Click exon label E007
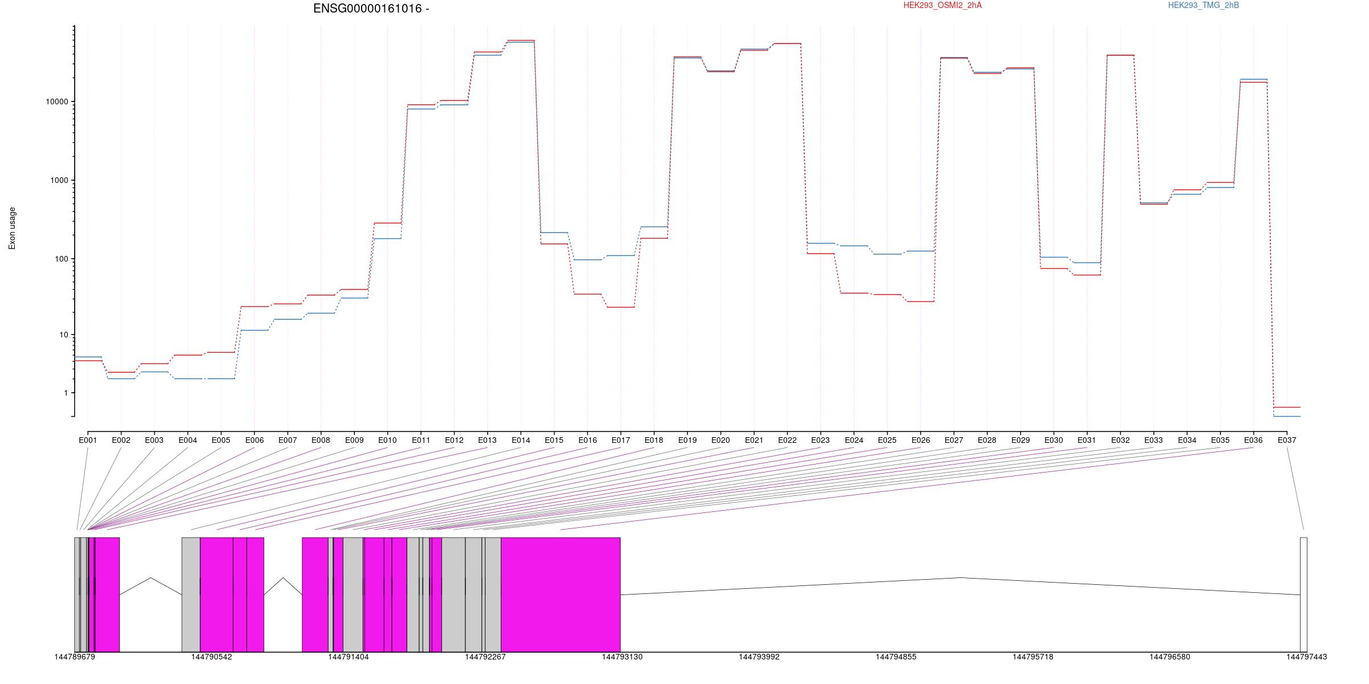The height and width of the screenshot is (684, 1369). (287, 440)
